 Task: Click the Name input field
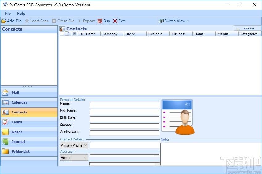[124, 105]
